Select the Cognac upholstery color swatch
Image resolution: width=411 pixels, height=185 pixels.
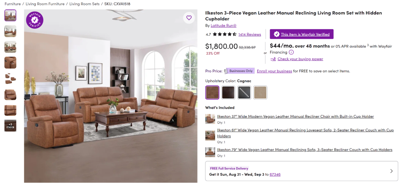212,92
